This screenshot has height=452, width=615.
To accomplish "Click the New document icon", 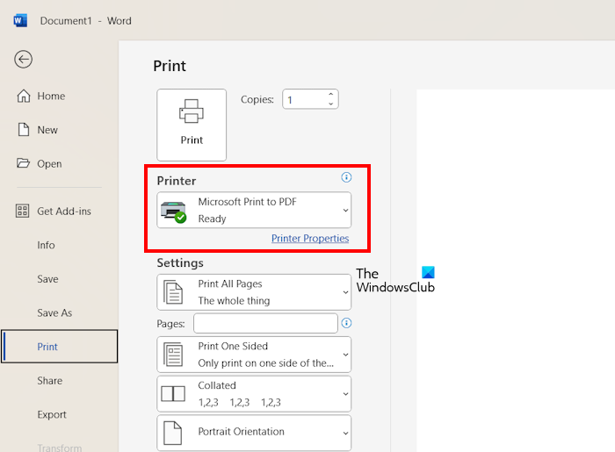I will click(x=24, y=130).
